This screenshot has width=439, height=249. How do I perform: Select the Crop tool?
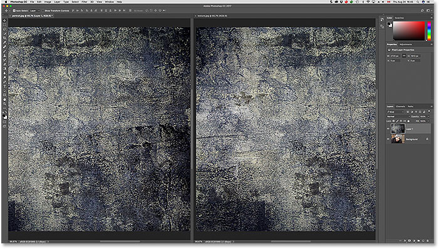coord(4,38)
